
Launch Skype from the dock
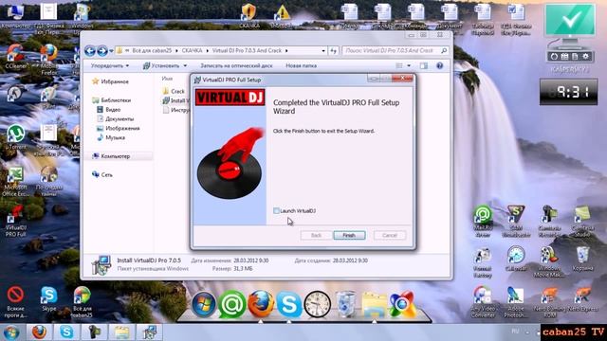pos(288,305)
